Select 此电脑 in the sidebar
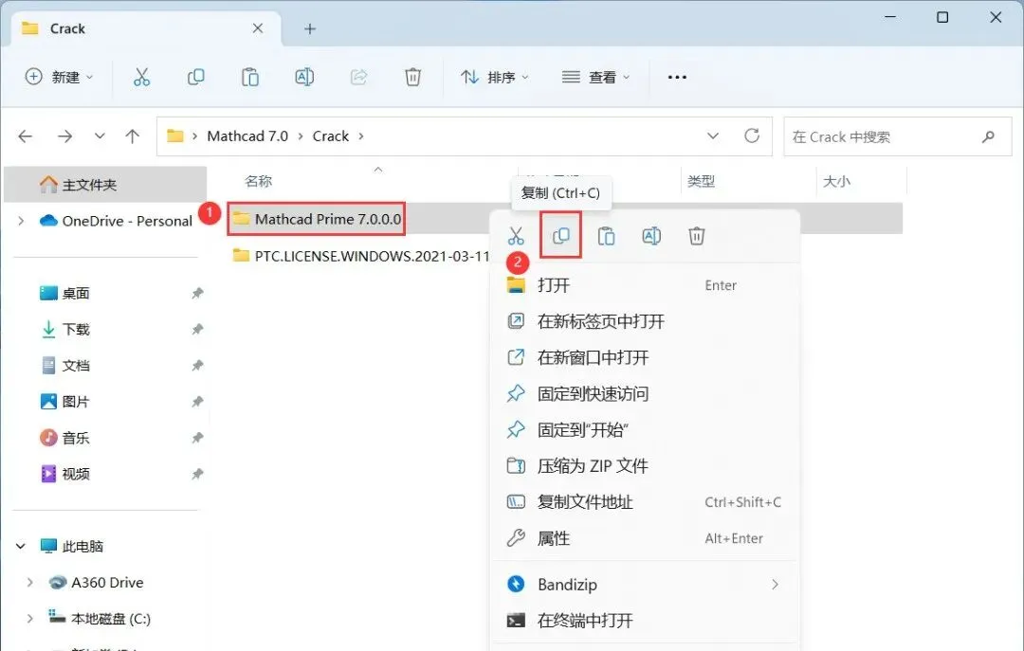Image resolution: width=1024 pixels, height=651 pixels. pyautogui.click(x=72, y=546)
